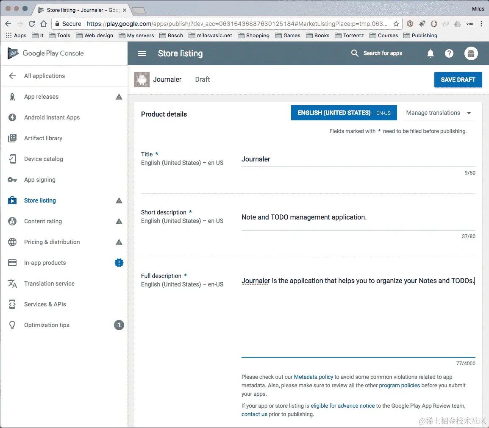The width and height of the screenshot is (489, 428).
Task: Open the account avatar menu
Action: pos(471,53)
